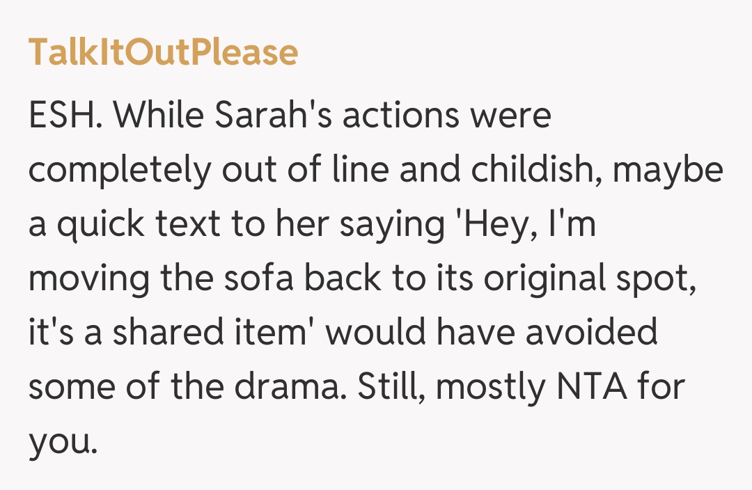Click the word avoided in the comment

(591, 334)
